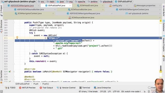Close the ASFGitSCMNavigator.java tab
This screenshot has height=93, width=165.
[x=38, y=5]
